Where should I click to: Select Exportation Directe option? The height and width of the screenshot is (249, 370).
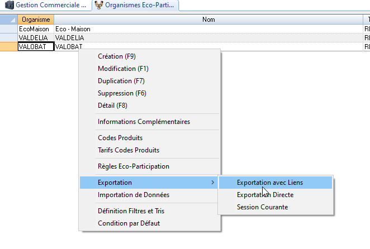point(265,195)
